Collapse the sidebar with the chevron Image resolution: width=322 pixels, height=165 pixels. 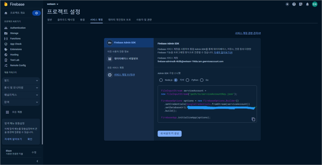[x=37, y=161]
